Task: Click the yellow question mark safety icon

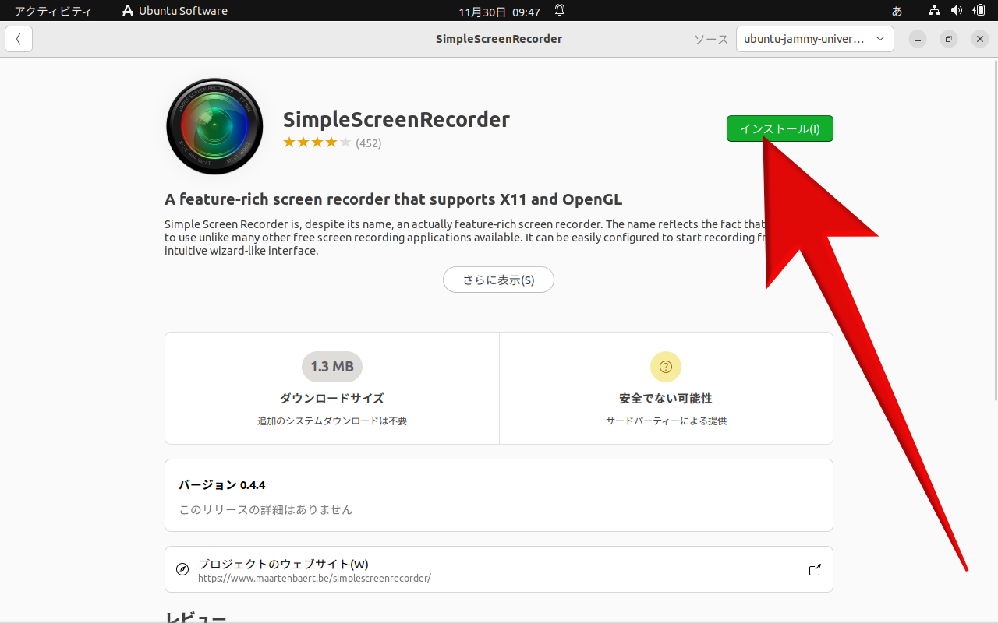Action: coord(665,366)
